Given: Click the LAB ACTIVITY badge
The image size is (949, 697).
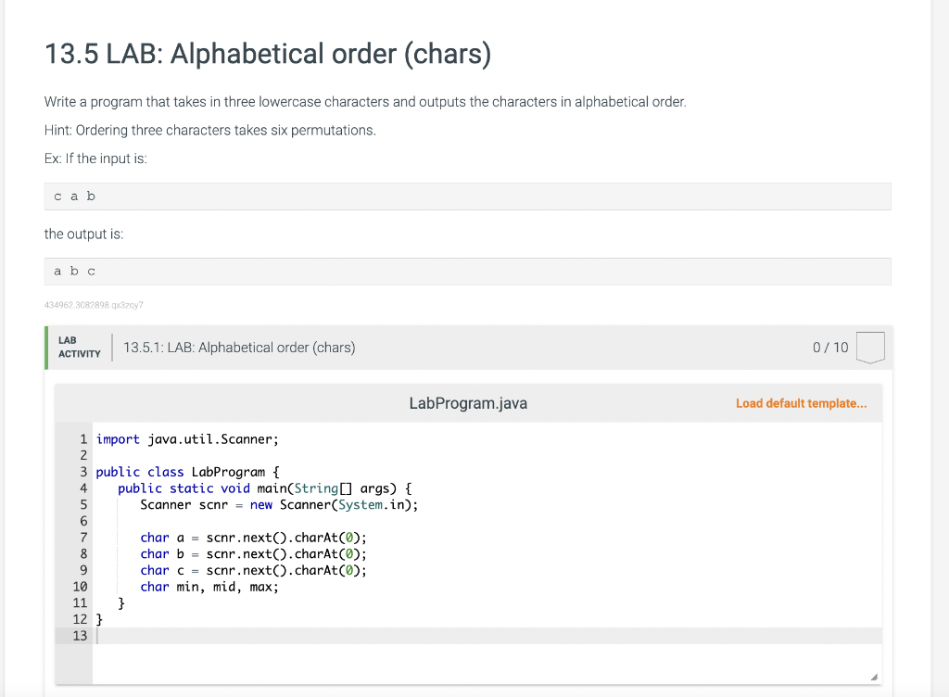Looking at the screenshot, I should (x=79, y=347).
